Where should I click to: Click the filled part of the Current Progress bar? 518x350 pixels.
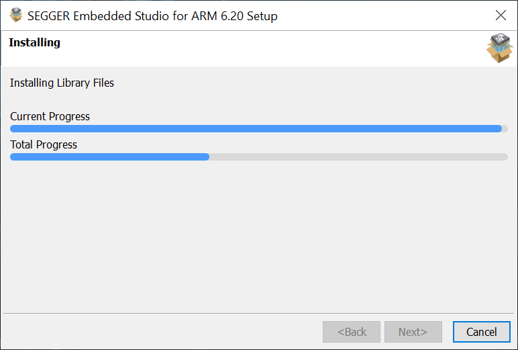click(255, 129)
